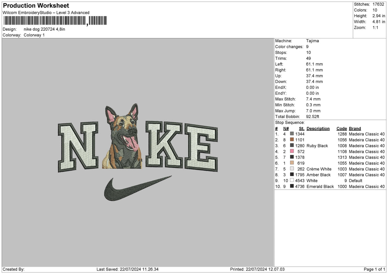
Task: Click the 'Emerald Black' description
Action: [320, 186]
